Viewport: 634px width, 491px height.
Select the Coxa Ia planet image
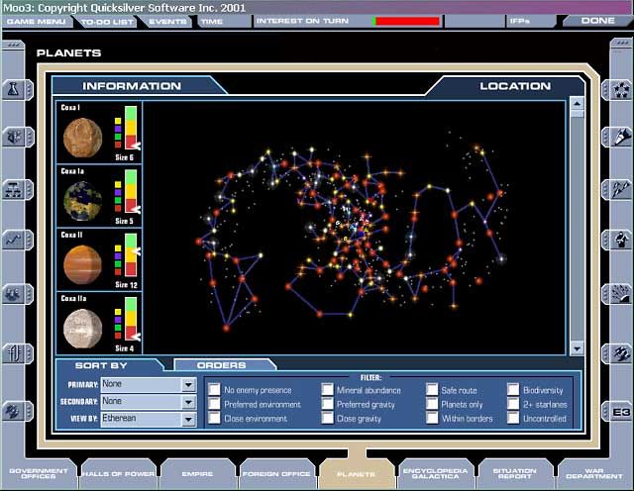pyautogui.click(x=82, y=201)
